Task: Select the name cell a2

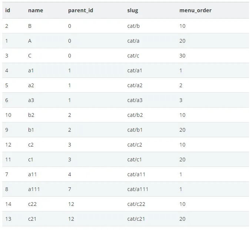Action: coord(31,85)
